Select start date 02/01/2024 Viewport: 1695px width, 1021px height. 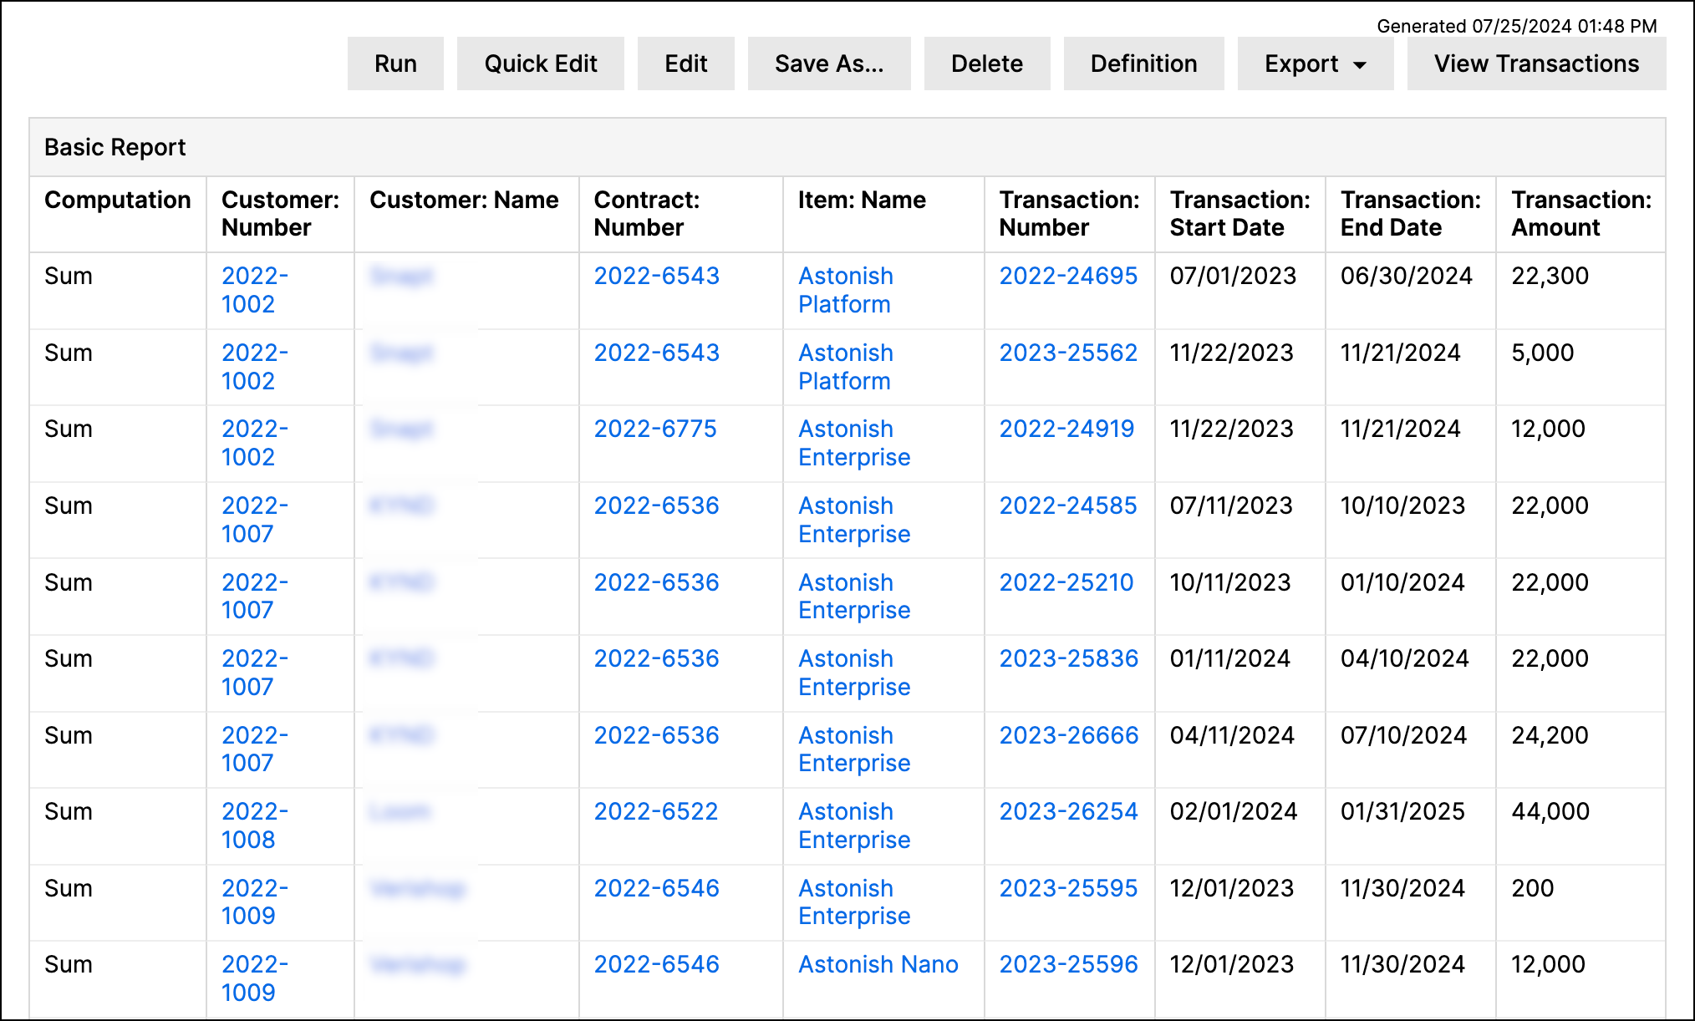tap(1234, 811)
